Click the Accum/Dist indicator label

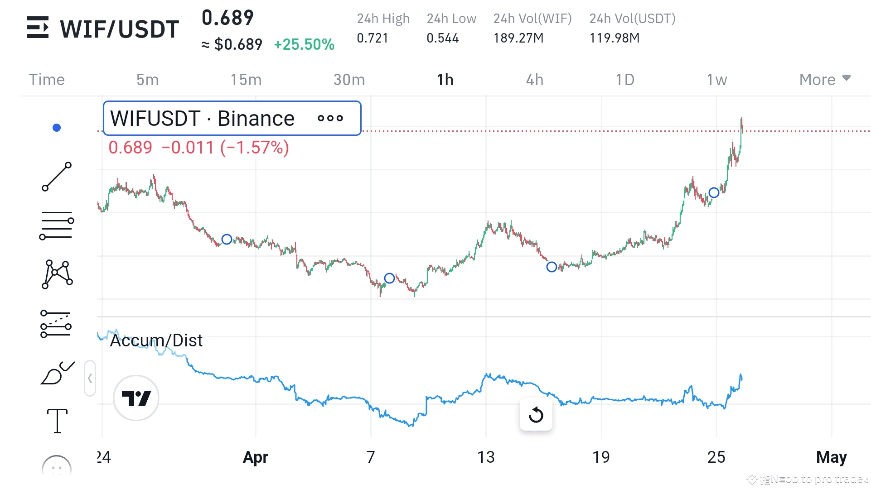click(156, 340)
